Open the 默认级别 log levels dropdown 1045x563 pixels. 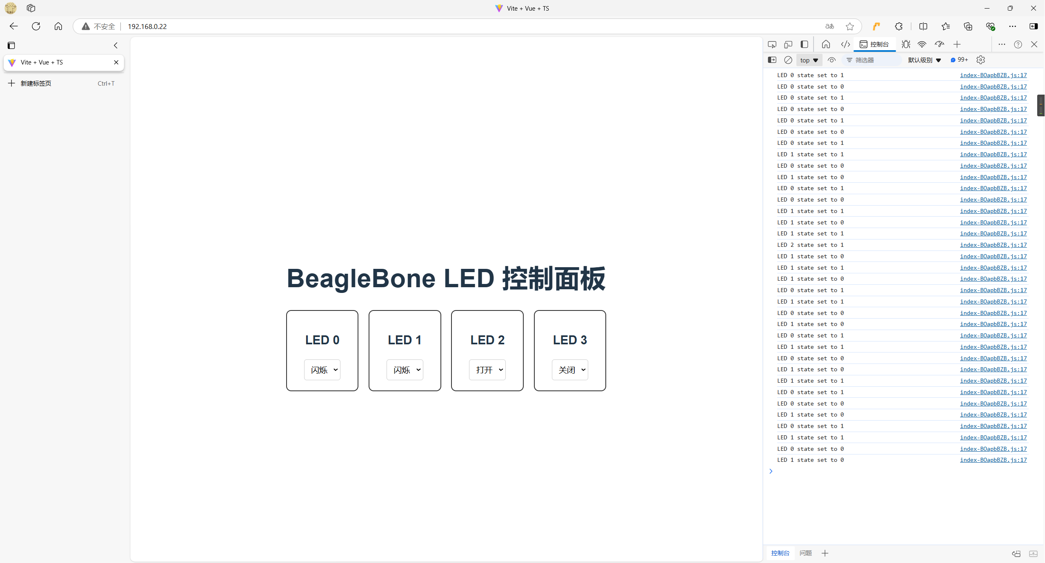924,60
